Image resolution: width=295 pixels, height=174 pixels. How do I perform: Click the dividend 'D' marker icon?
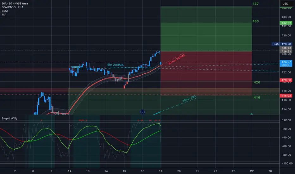pyautogui.click(x=142, y=112)
